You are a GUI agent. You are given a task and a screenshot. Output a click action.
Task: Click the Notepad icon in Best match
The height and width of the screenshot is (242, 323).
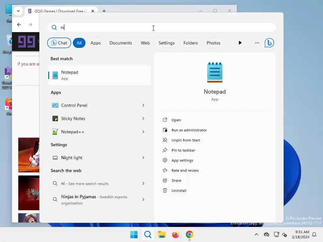(x=55, y=75)
